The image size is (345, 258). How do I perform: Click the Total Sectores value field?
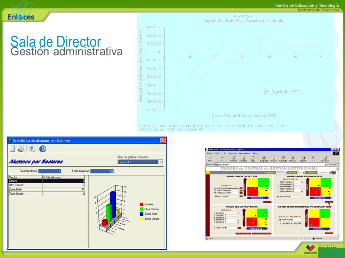50,171
